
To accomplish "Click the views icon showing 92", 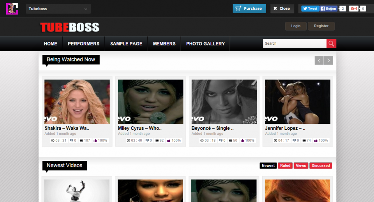I will click(x=157, y=141).
